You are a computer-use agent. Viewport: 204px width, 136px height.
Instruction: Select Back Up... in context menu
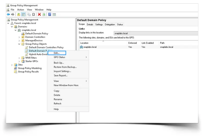pyautogui.click(x=68, y=63)
